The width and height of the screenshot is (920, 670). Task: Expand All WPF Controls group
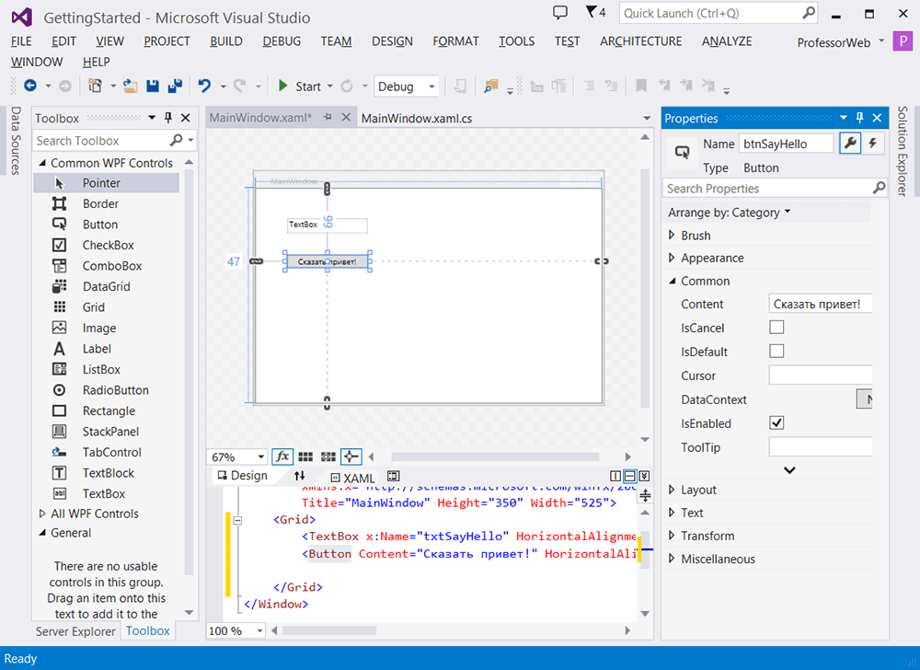coord(42,514)
